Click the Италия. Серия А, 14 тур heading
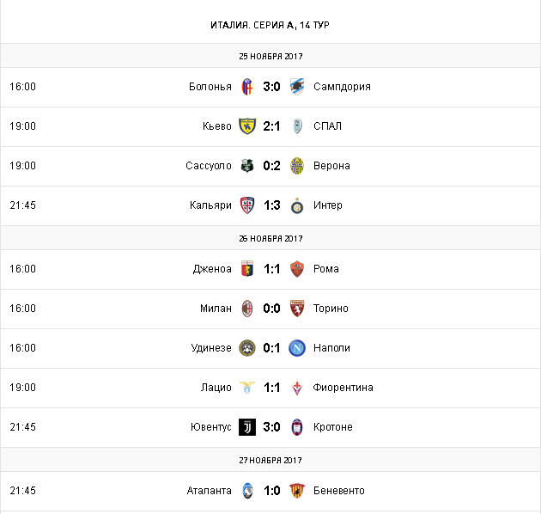 pyautogui.click(x=270, y=24)
